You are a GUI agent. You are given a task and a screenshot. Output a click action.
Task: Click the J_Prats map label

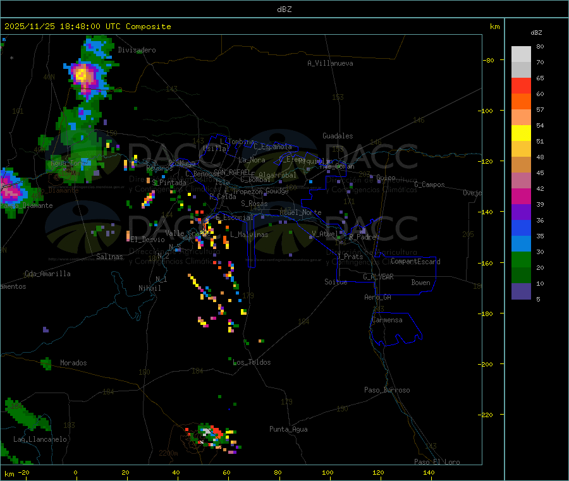(x=350, y=257)
